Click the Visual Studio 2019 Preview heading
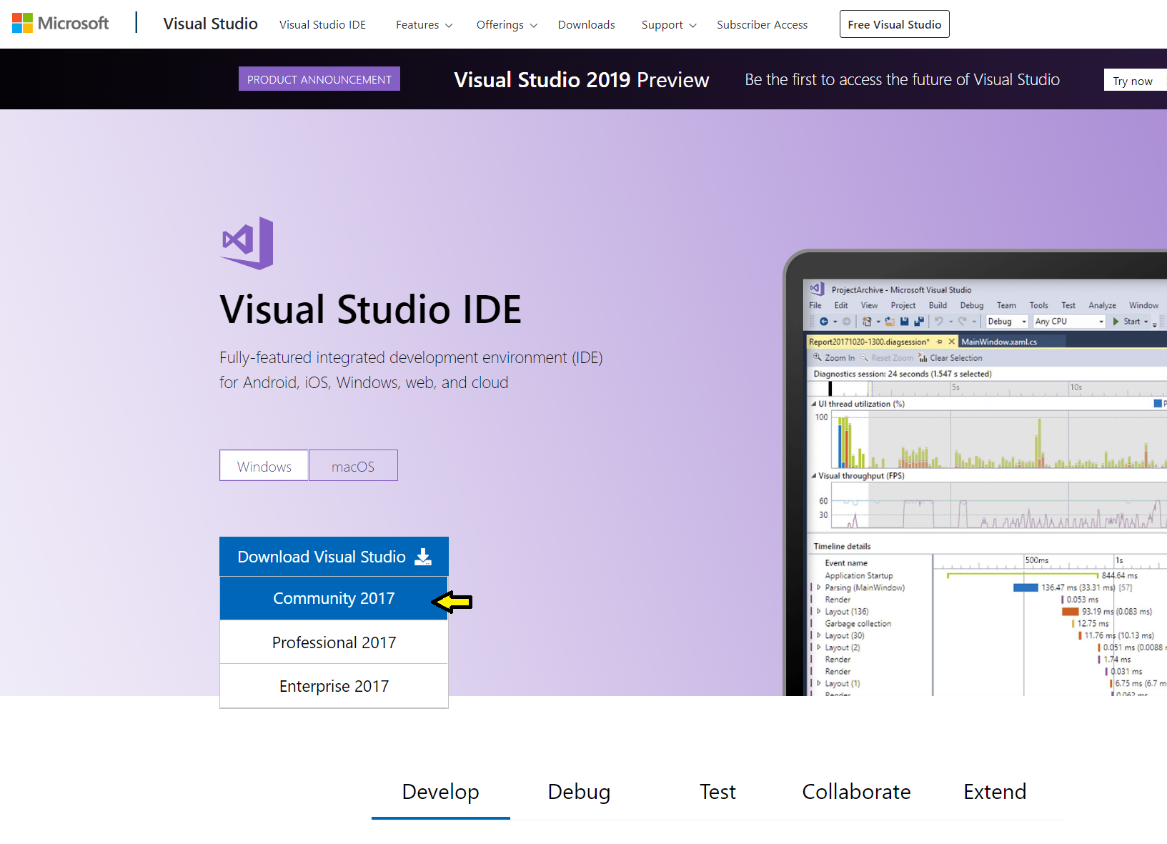Screen dimensions: 1167x844 coord(582,79)
